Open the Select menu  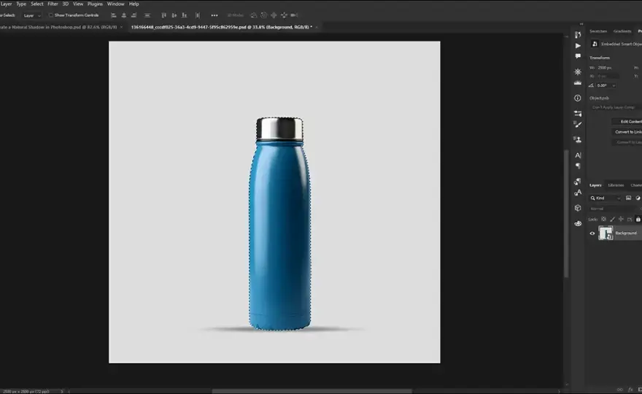click(37, 4)
